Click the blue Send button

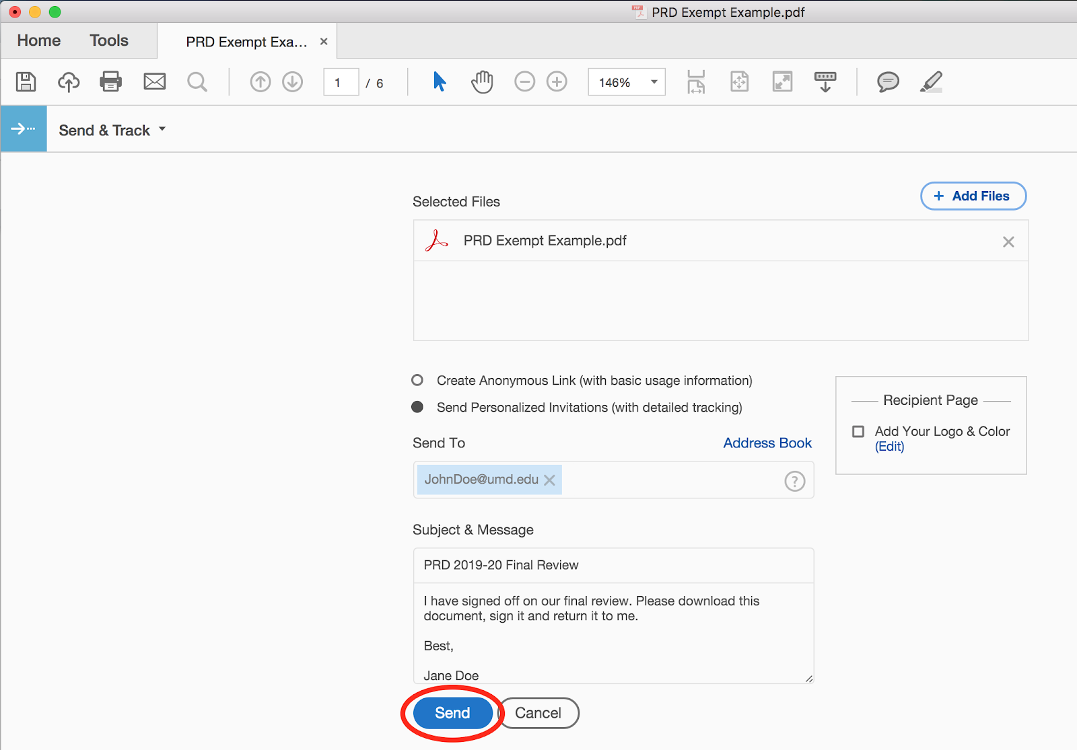tap(452, 713)
